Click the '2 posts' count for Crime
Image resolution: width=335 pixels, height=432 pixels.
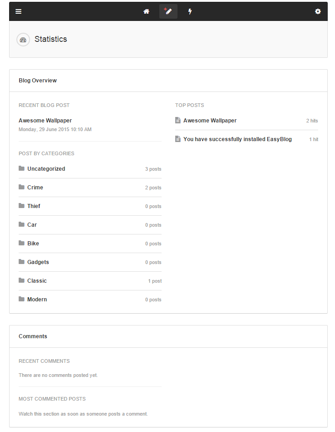153,188
